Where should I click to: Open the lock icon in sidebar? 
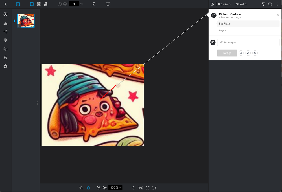click(x=5, y=58)
